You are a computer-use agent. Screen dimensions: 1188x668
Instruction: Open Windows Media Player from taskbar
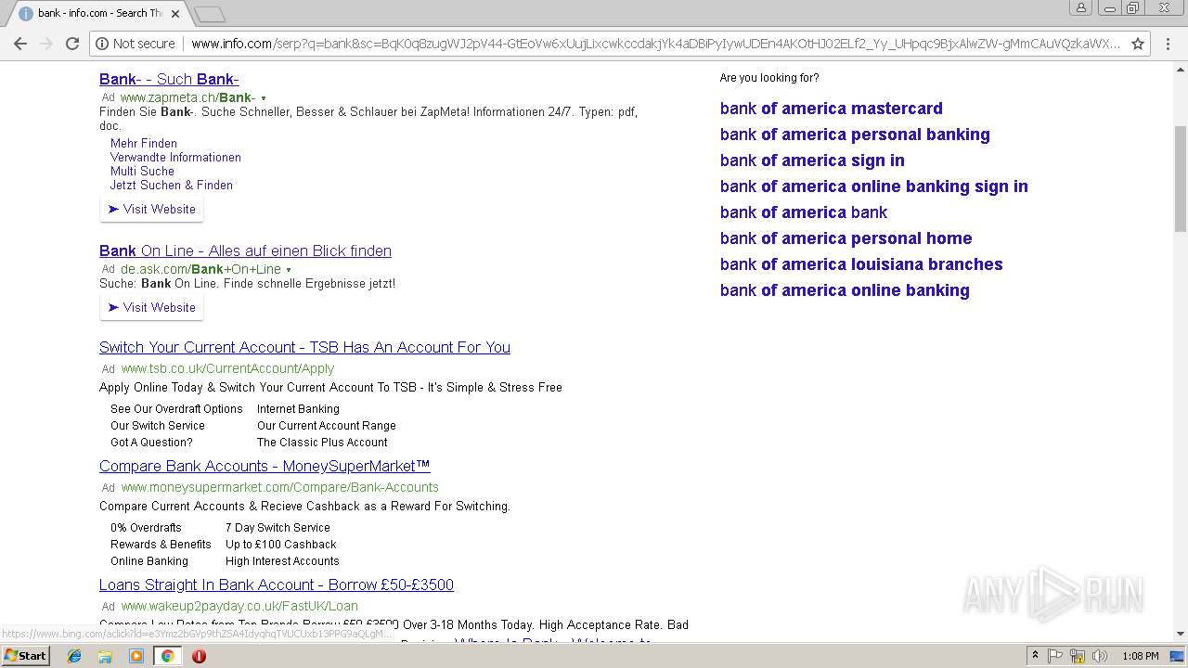pyautogui.click(x=136, y=656)
